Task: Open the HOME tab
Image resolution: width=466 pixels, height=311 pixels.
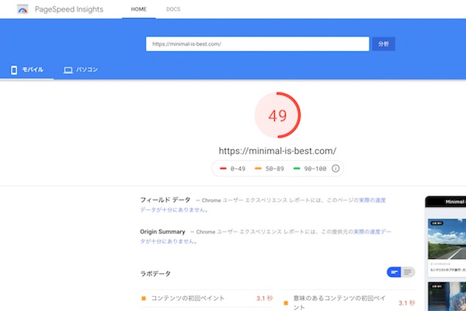Action: (x=139, y=9)
